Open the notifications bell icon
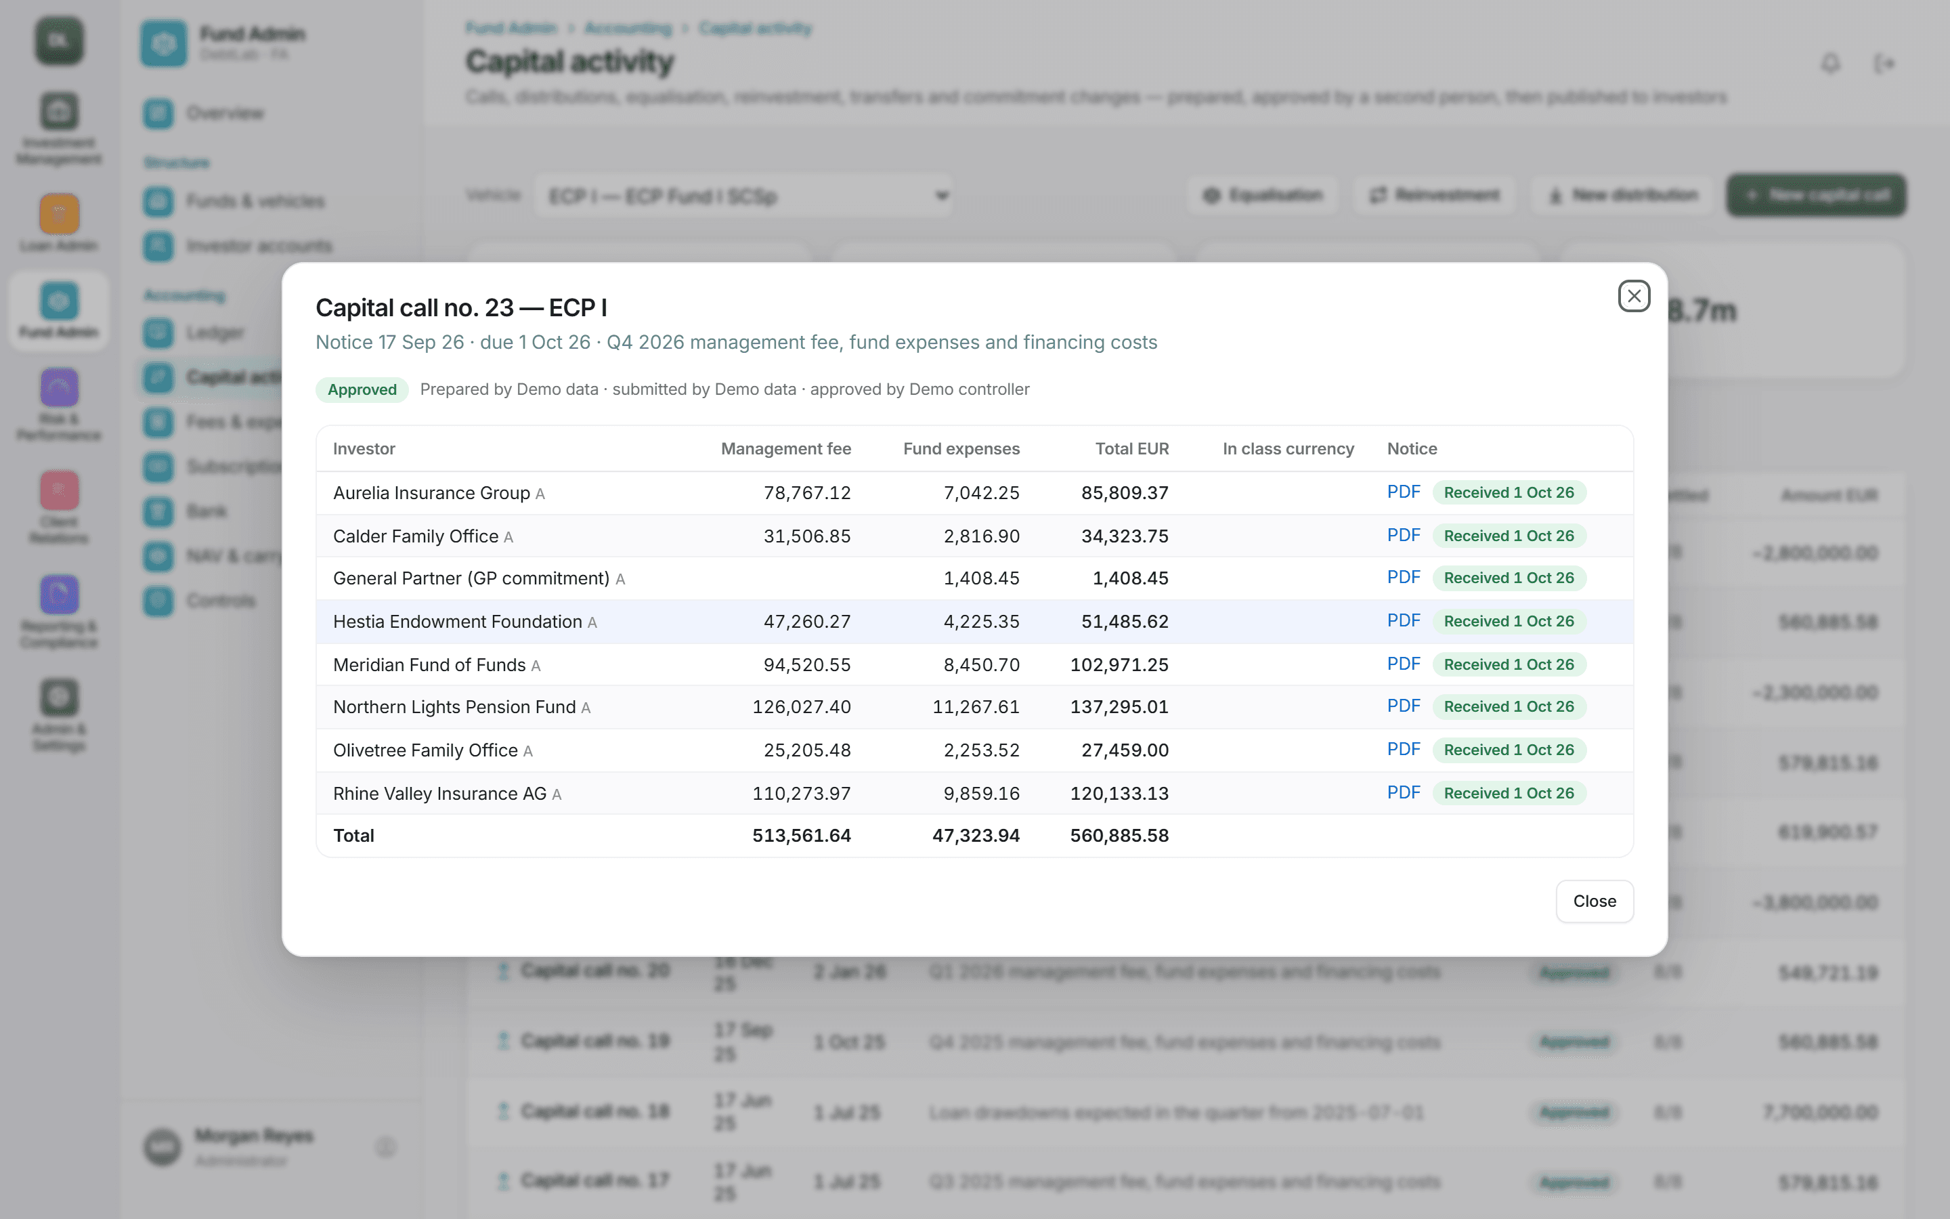Viewport: 1950px width, 1219px height. coord(1831,64)
